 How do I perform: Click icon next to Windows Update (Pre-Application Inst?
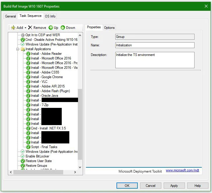(x=23, y=44)
